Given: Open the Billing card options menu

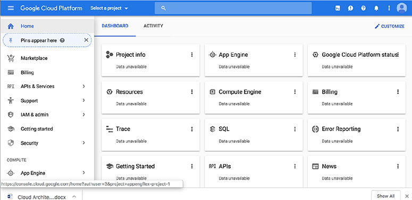Looking at the screenshot, I should coord(398,92).
